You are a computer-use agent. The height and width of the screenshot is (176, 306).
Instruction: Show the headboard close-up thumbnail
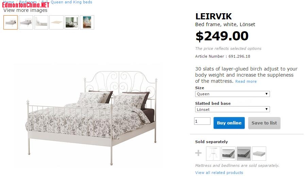[41, 22]
